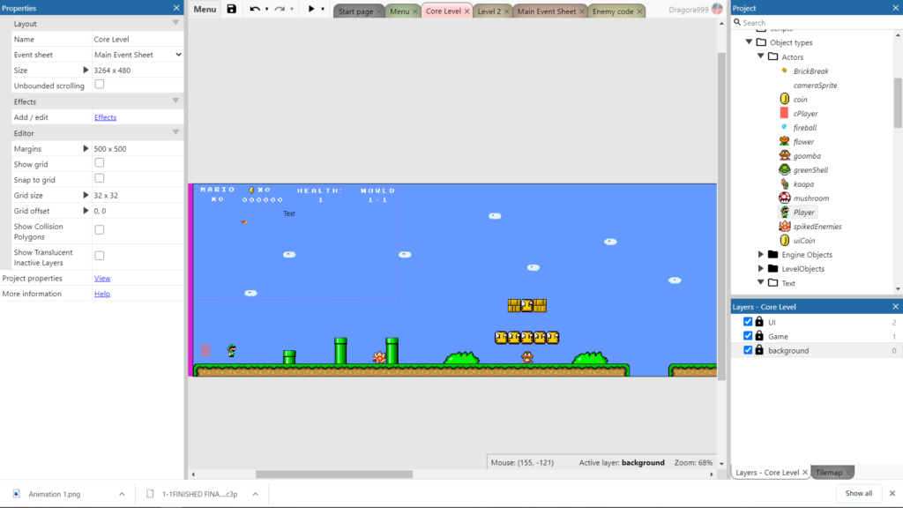Select the BrickBreak object icon
Image resolution: width=903 pixels, height=508 pixels.
point(784,71)
